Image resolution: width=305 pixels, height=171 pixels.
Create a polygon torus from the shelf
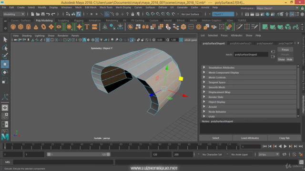point(43,27)
